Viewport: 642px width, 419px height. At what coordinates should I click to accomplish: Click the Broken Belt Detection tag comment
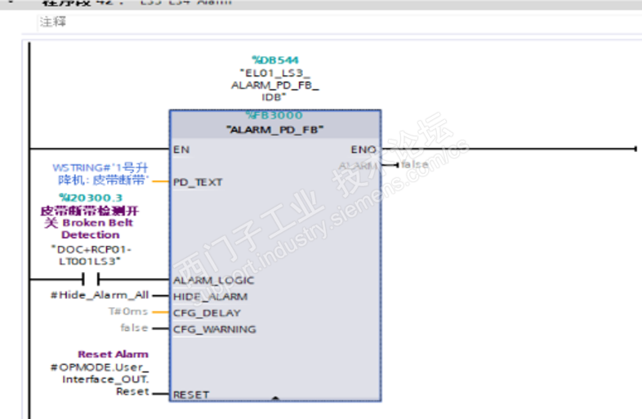(90, 223)
